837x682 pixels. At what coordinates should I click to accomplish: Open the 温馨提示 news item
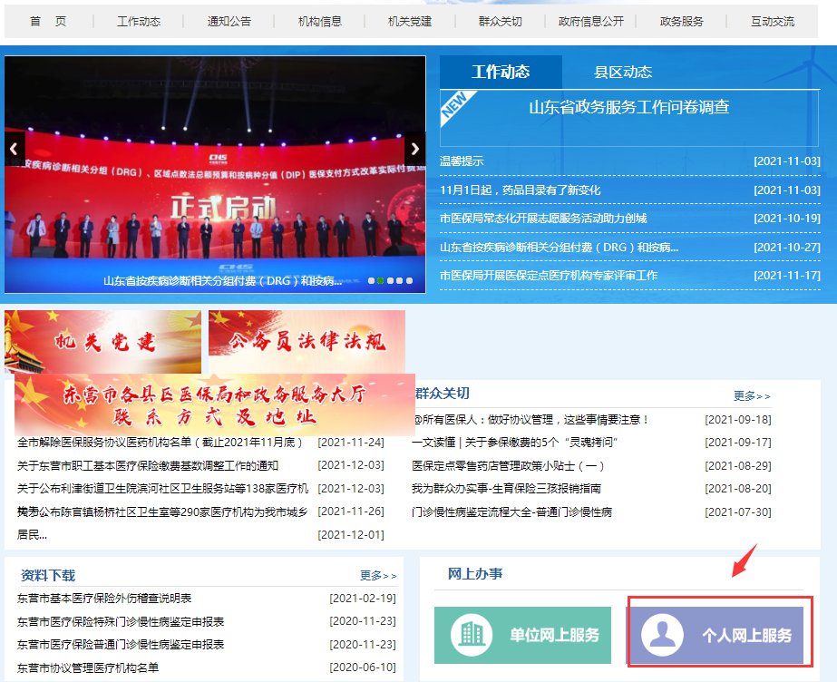[x=462, y=161]
